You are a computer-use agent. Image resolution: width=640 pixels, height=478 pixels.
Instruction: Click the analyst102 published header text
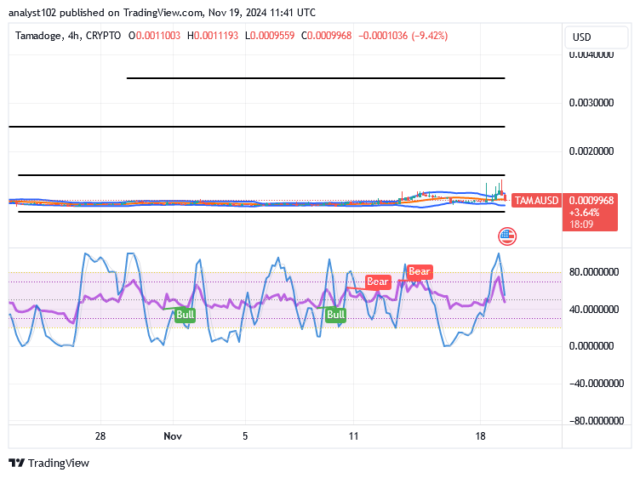(162, 13)
